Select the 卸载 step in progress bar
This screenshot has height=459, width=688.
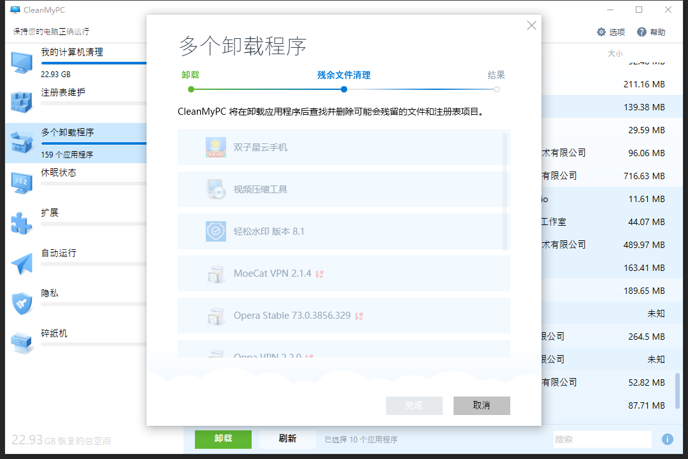[x=190, y=75]
